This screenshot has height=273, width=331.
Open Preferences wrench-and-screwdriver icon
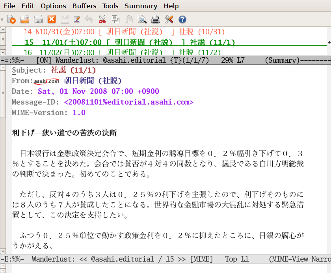169,19
